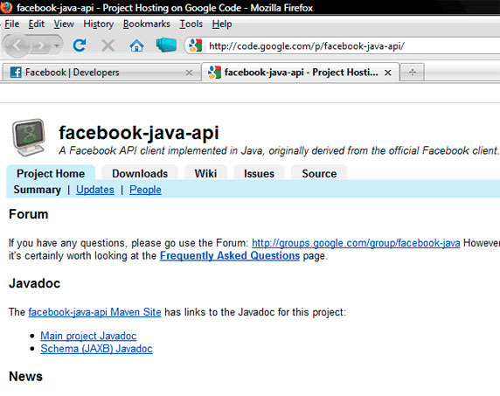Click the Stop loading X icon
Viewport: 500px width, 396px height.
pos(108,45)
